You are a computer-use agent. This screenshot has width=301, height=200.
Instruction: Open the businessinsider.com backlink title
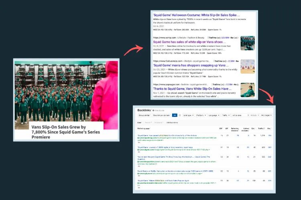(163, 180)
